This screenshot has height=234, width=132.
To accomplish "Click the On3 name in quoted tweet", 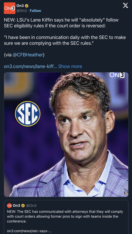I will coord(17,206).
